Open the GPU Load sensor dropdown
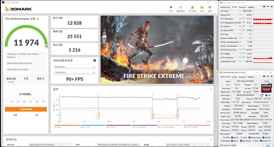 240,34
